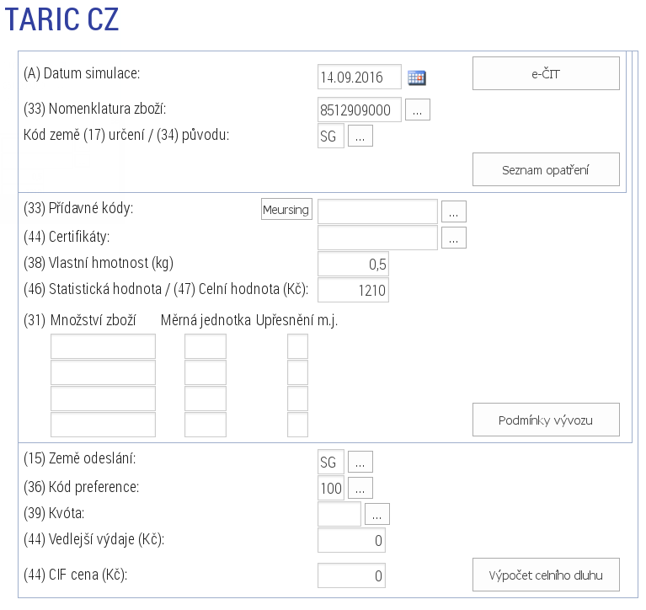
Task: Open additional codes lookup ellipsis button
Action: (x=454, y=211)
